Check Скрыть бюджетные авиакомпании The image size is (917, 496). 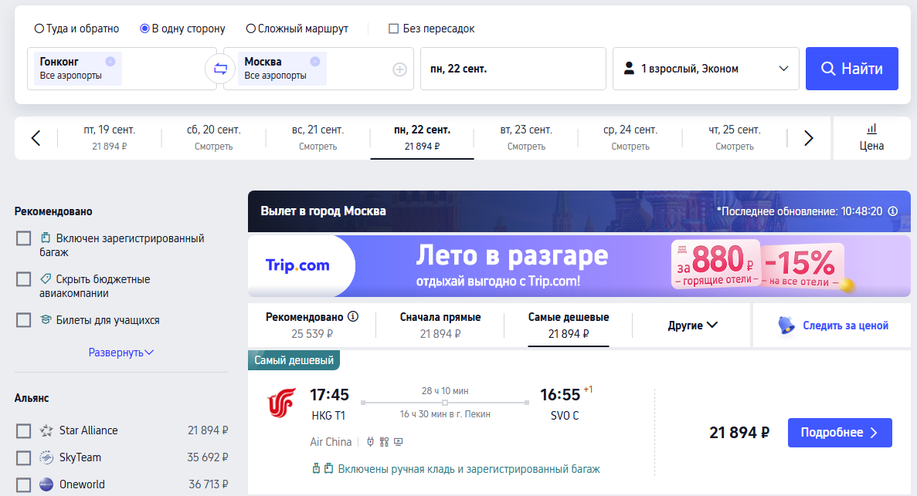tap(23, 279)
